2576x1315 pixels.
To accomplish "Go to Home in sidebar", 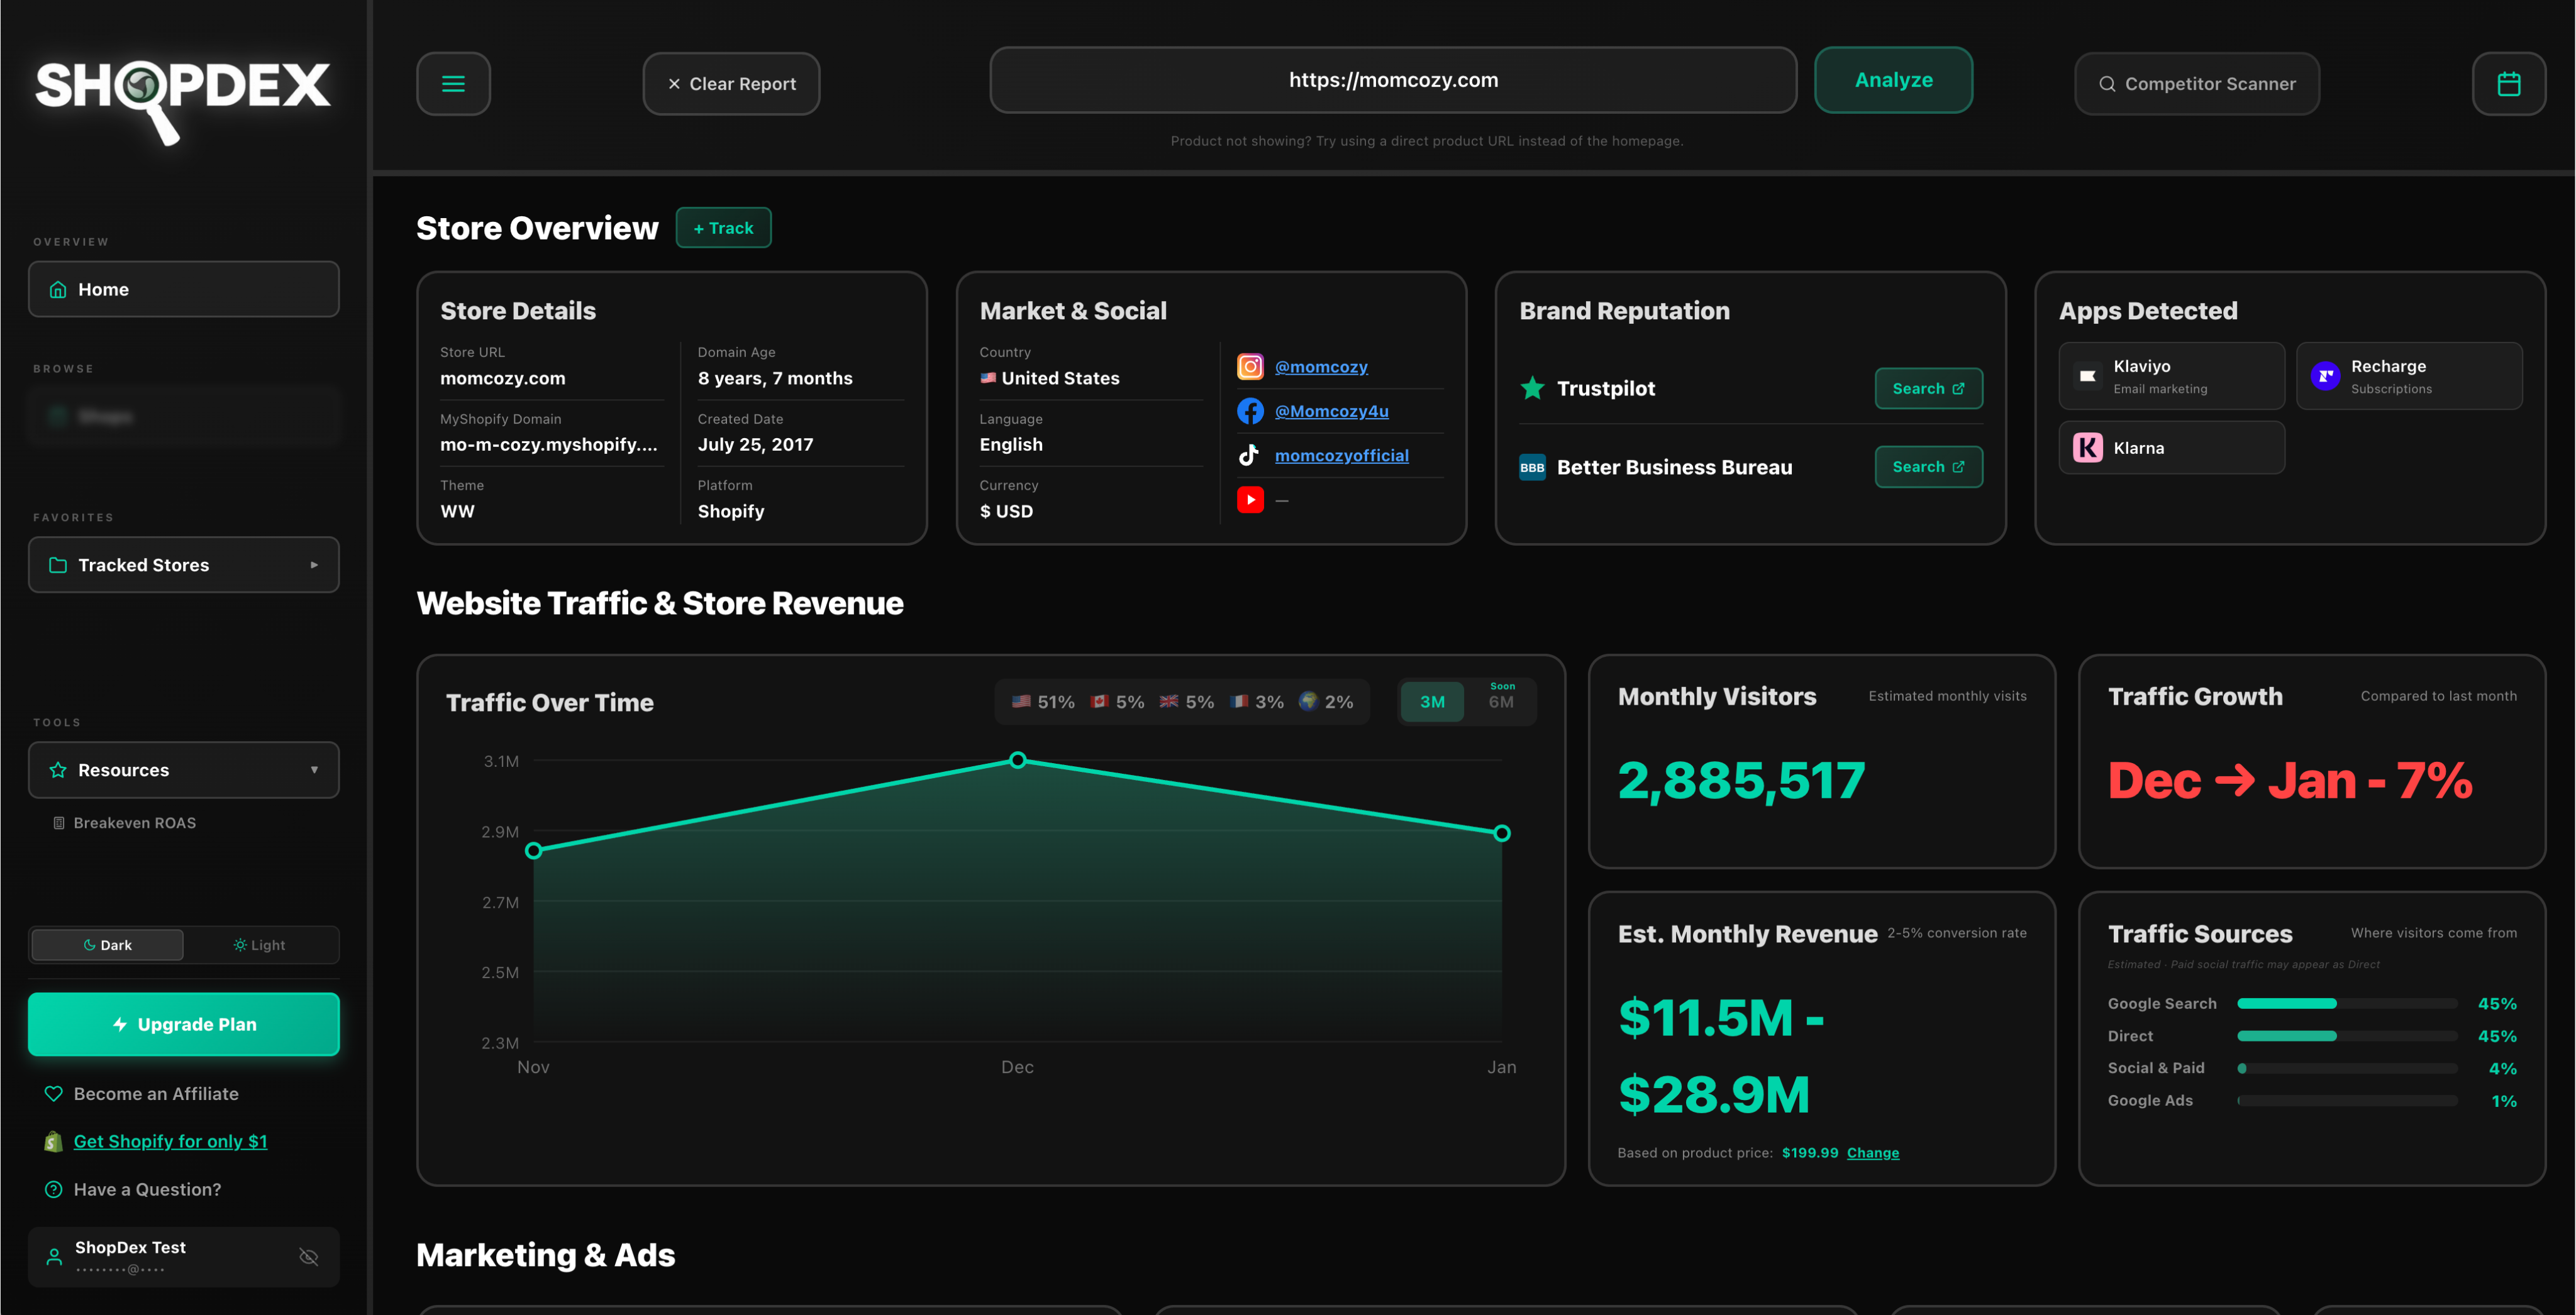I will coord(184,290).
